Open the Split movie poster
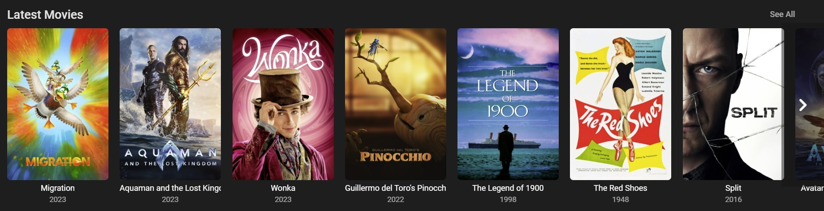This screenshot has width=824, height=211. click(733, 104)
